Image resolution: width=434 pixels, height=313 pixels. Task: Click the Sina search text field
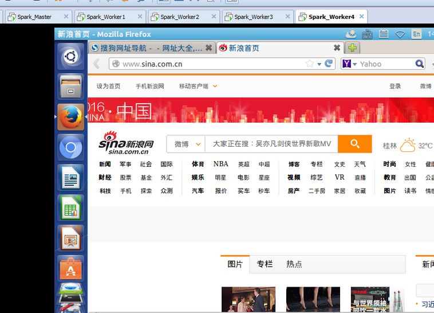coord(271,144)
